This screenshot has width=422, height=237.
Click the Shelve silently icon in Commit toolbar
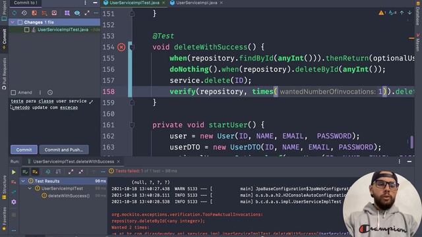[x=54, y=13]
